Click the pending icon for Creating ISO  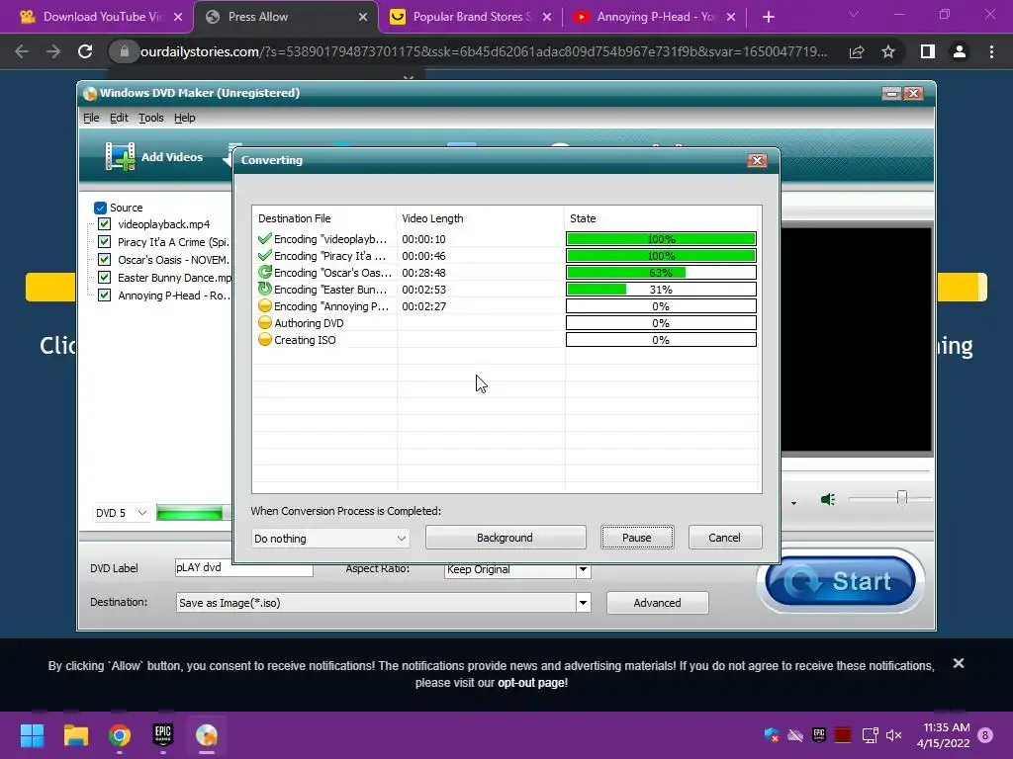(x=264, y=340)
